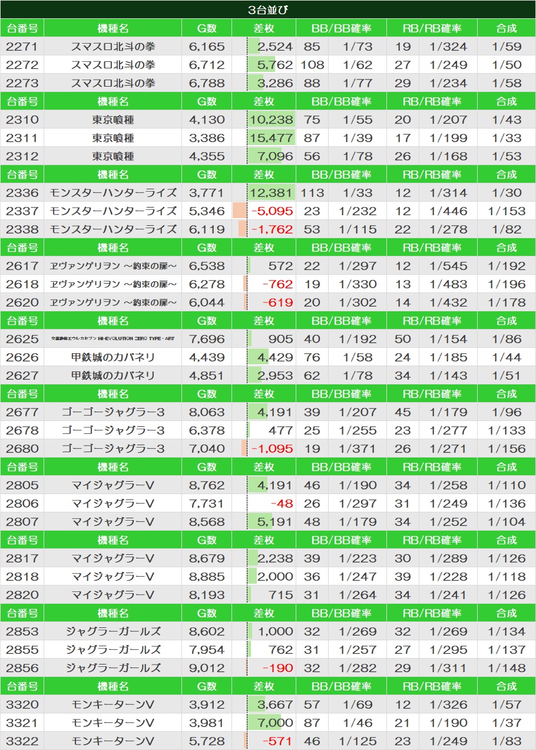Select the red -1,095 difference value
The image size is (536, 750).
272,449
